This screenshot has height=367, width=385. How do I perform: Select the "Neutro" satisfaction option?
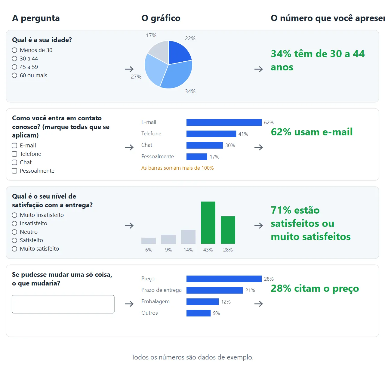click(14, 232)
